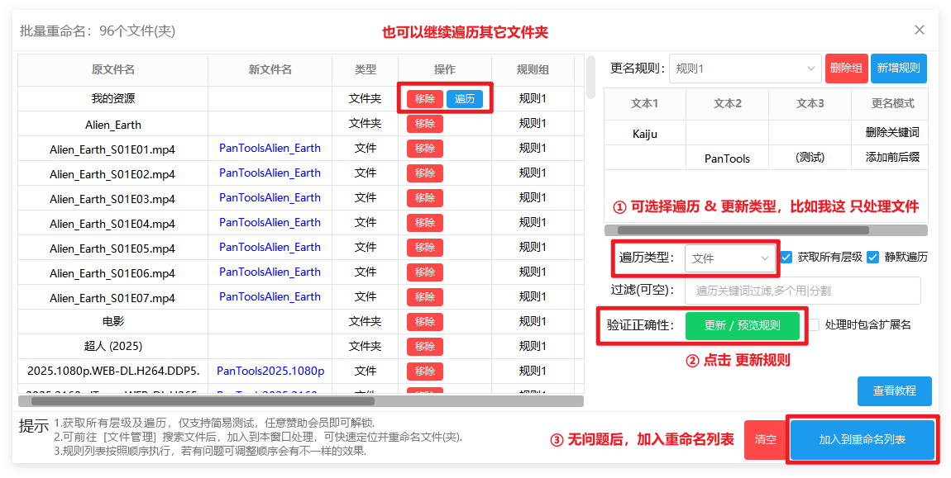
Task: Click 遍历 button for 我的资源 folder
Action: tap(465, 99)
